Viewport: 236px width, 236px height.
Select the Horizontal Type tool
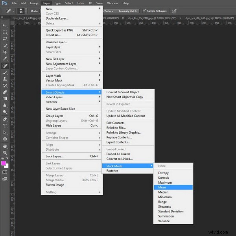[5, 126]
